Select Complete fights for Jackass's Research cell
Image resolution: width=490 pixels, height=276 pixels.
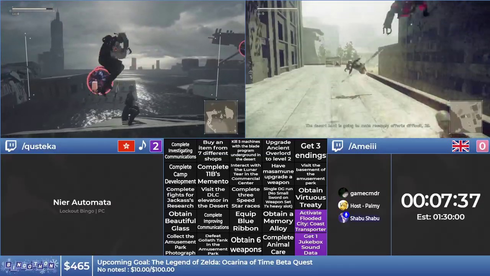point(180,197)
